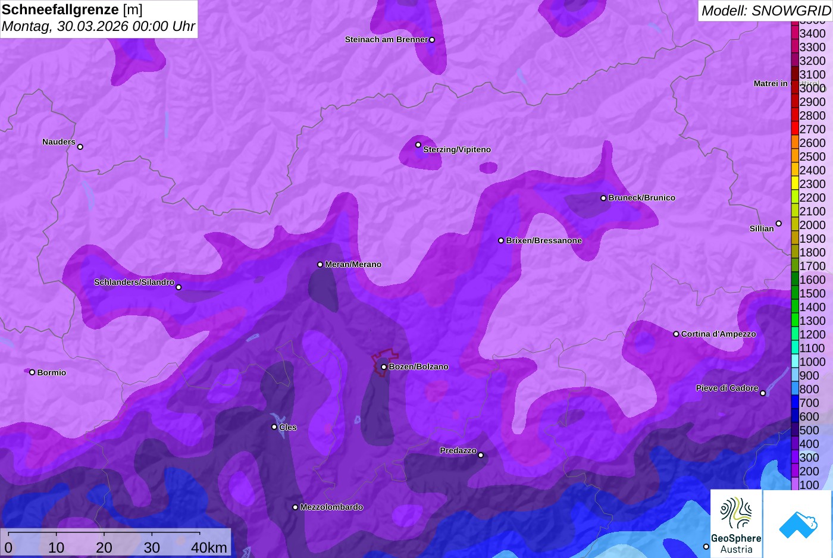833x558 pixels.
Task: Click the Nauders marker dot
Action: click(x=80, y=147)
